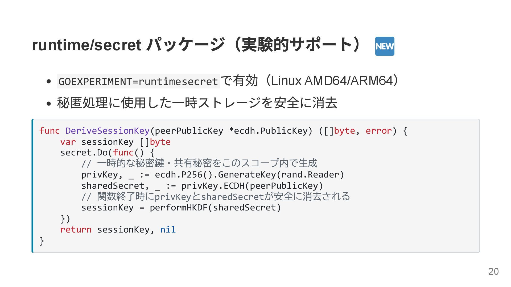Click the final closing brace of the function
The width and height of the screenshot is (511, 287).
(x=42, y=241)
